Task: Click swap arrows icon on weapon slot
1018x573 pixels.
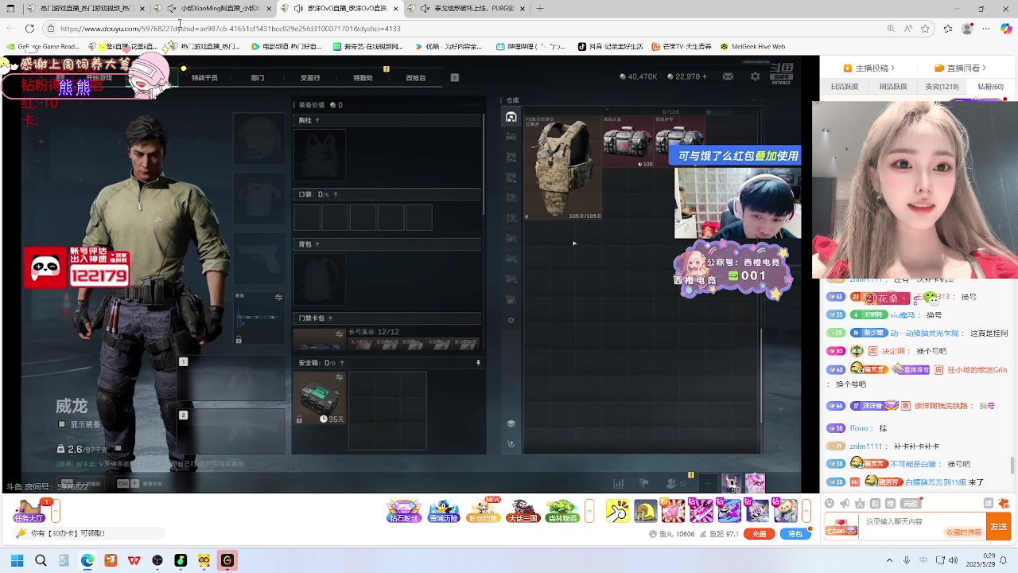Action: tap(278, 297)
